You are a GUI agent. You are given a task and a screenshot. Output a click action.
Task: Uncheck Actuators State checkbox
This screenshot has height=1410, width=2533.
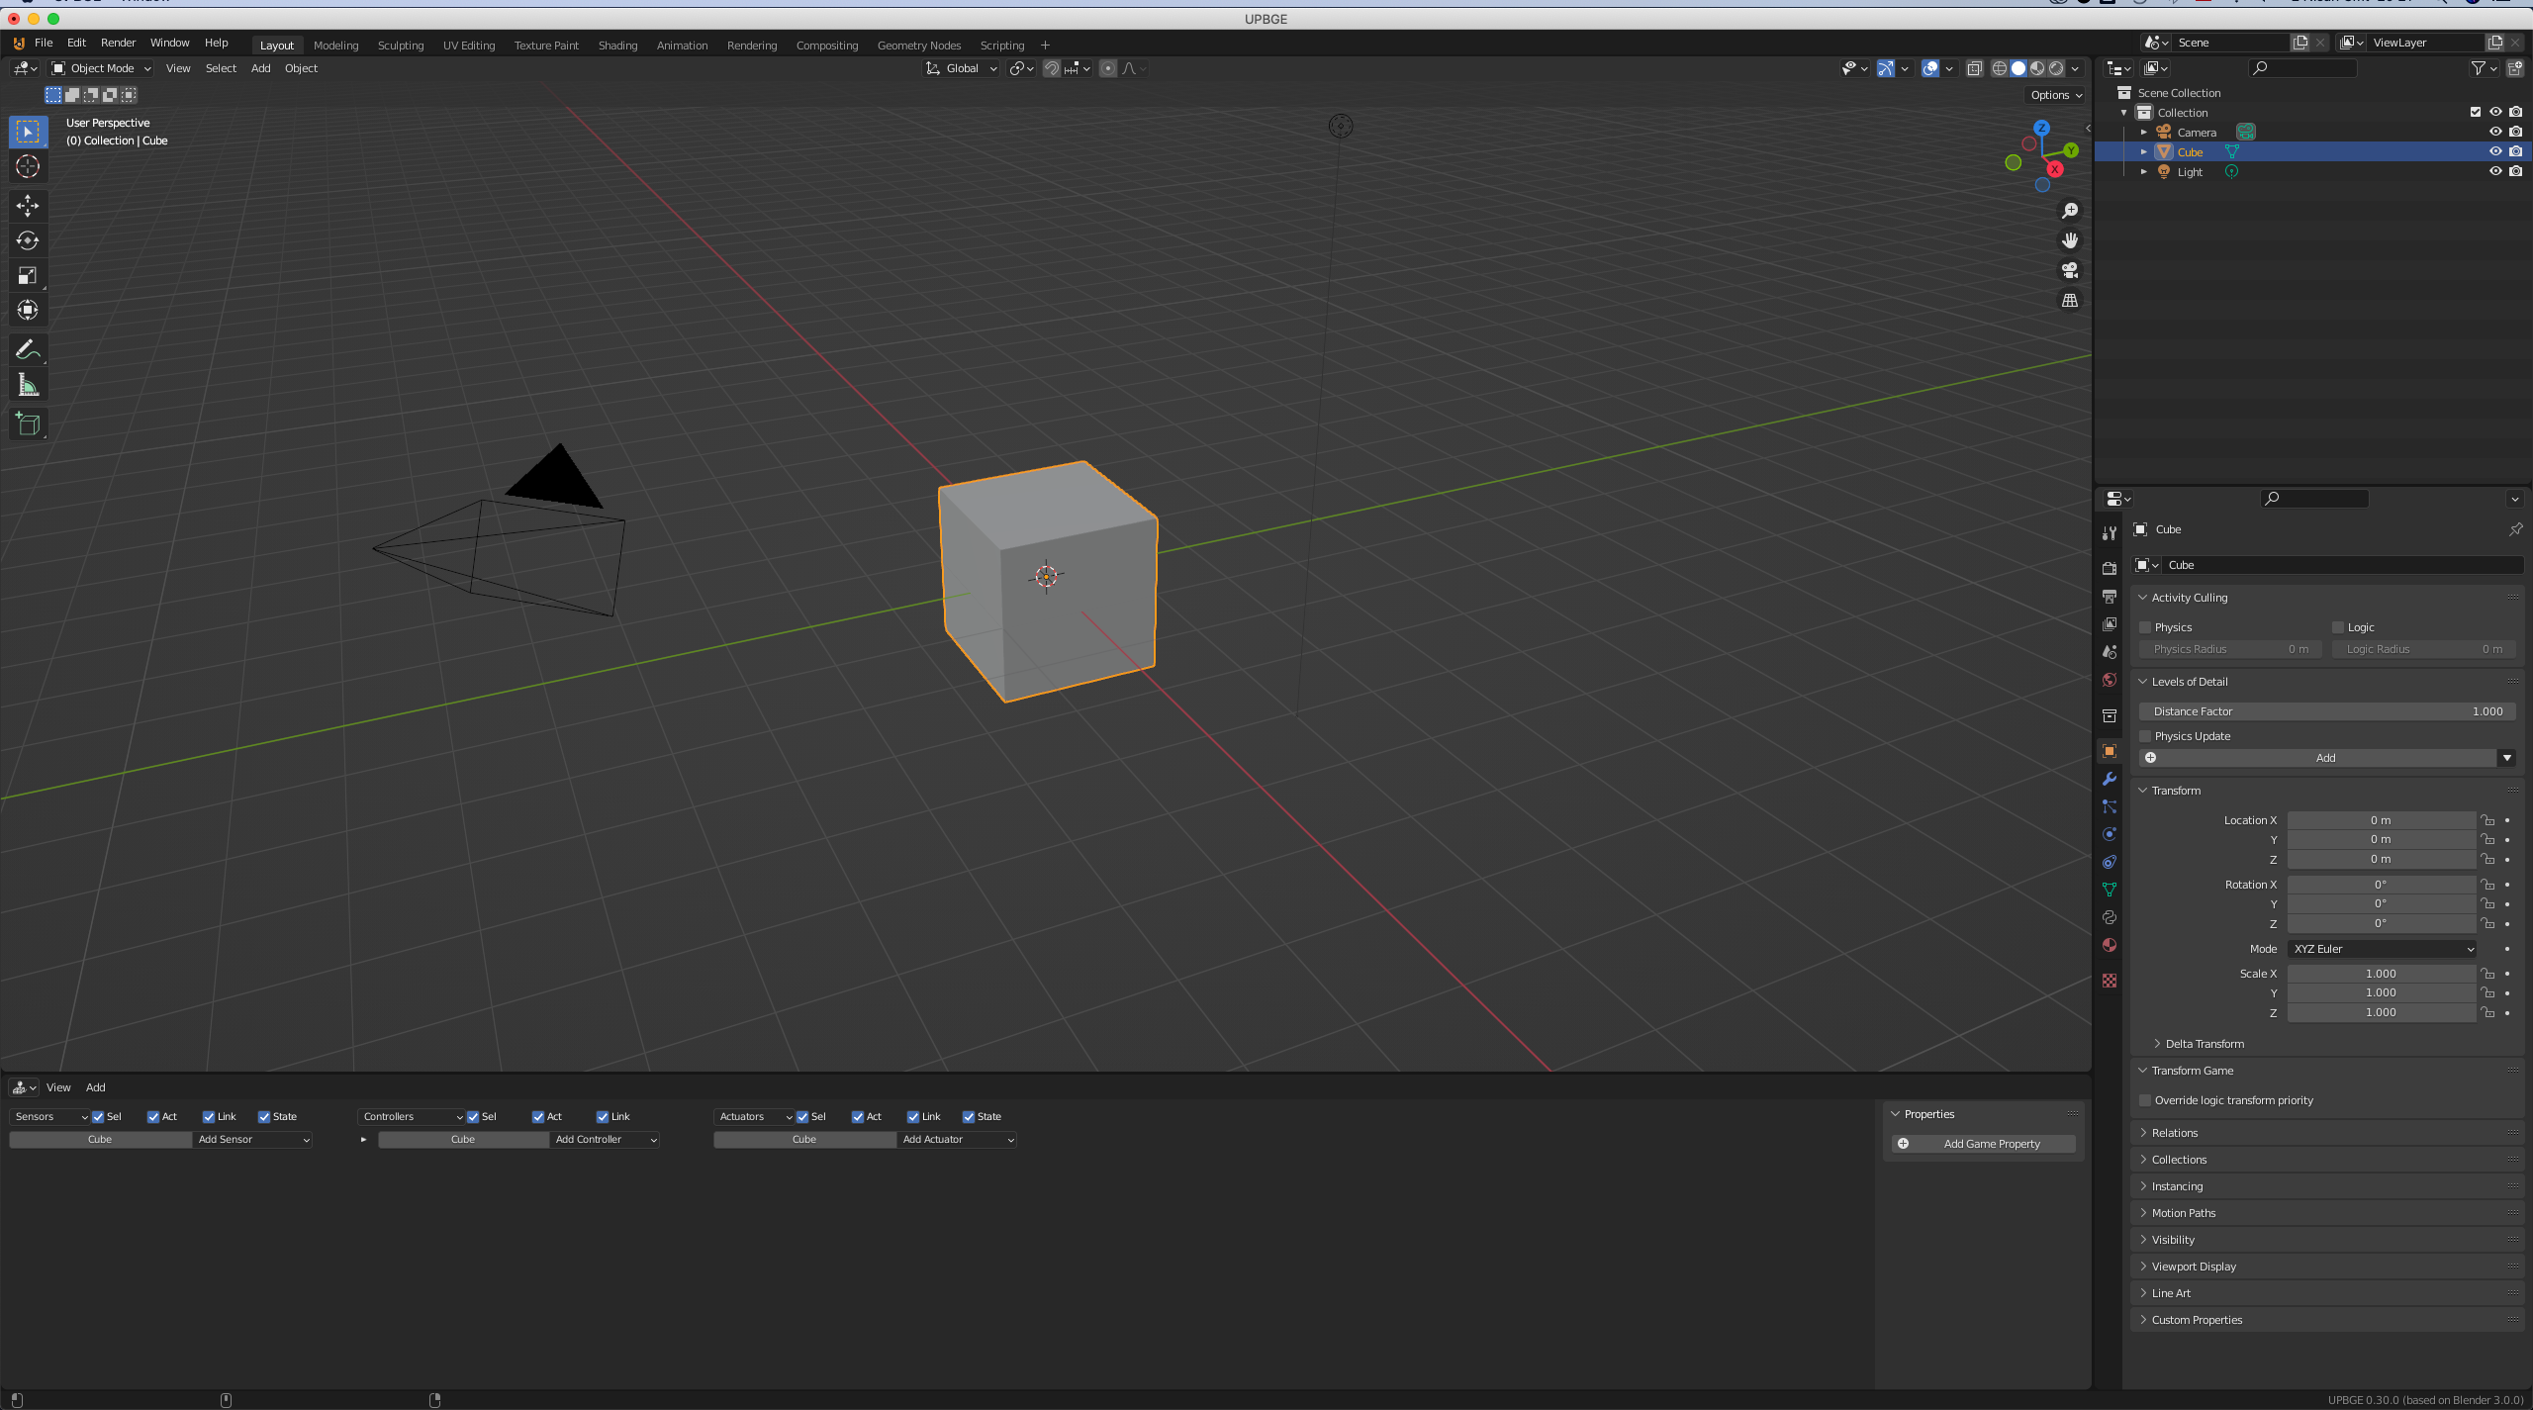tap(969, 1116)
